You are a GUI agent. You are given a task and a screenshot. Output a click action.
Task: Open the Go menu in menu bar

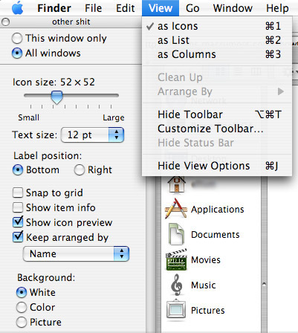click(x=192, y=8)
